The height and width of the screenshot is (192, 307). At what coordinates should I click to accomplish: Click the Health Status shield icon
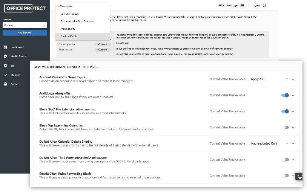point(5,56)
